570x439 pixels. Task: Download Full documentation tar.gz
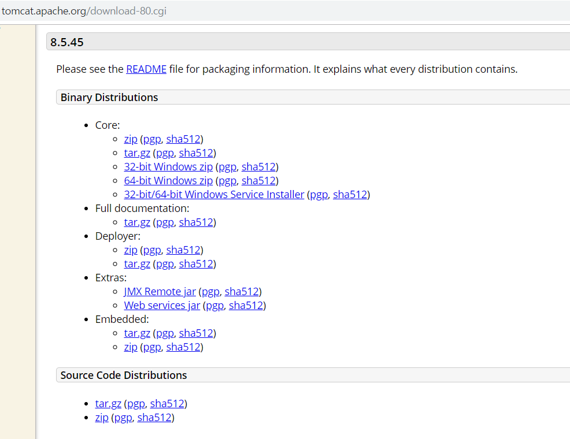pyautogui.click(x=137, y=222)
